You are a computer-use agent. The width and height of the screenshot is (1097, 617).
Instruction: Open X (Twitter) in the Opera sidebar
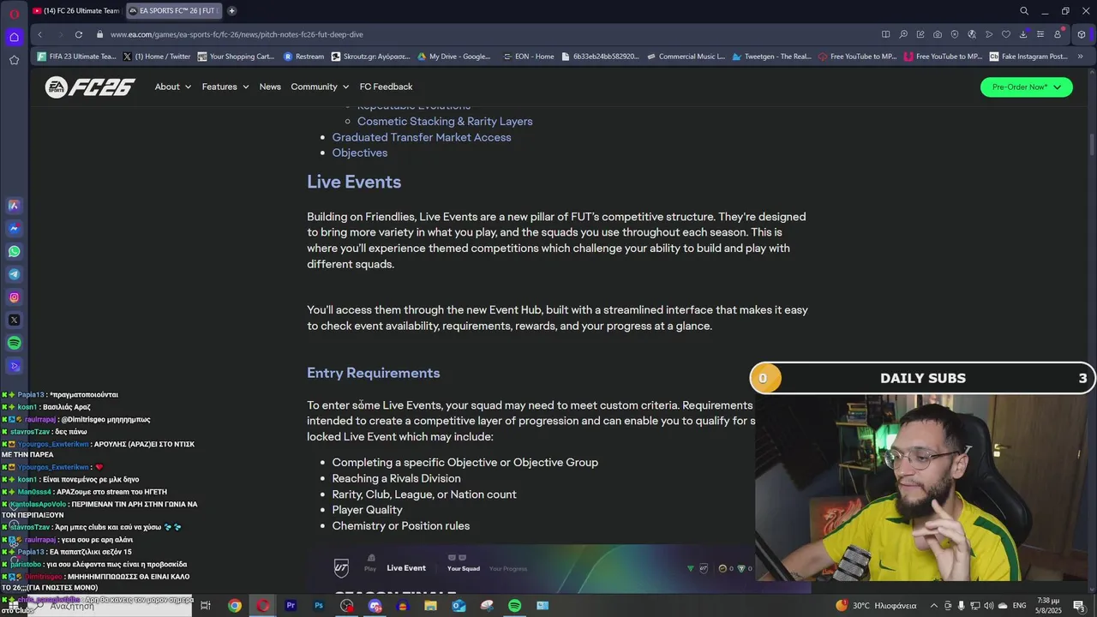tap(14, 320)
